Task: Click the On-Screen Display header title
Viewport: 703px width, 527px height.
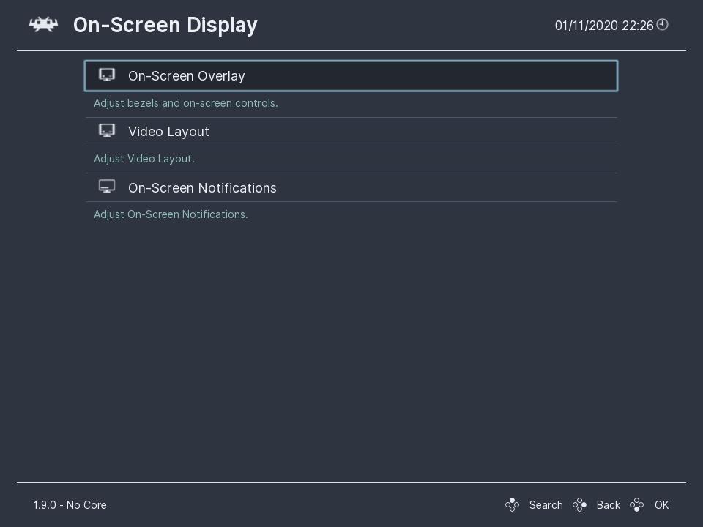Action: point(165,26)
